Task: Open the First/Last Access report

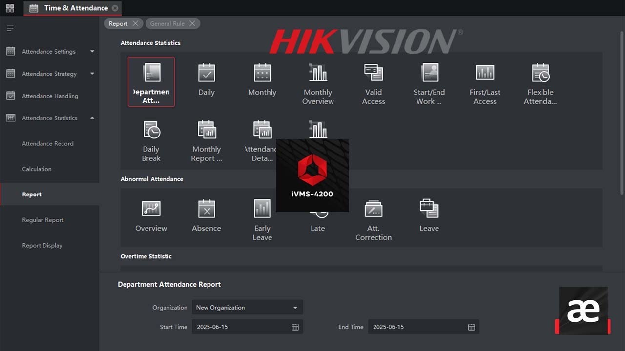Action: pos(485,84)
